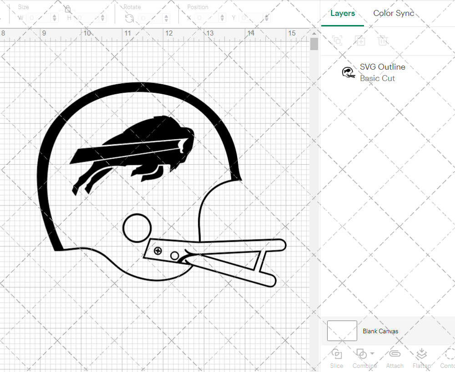Switch to the Layers tab

click(x=342, y=13)
